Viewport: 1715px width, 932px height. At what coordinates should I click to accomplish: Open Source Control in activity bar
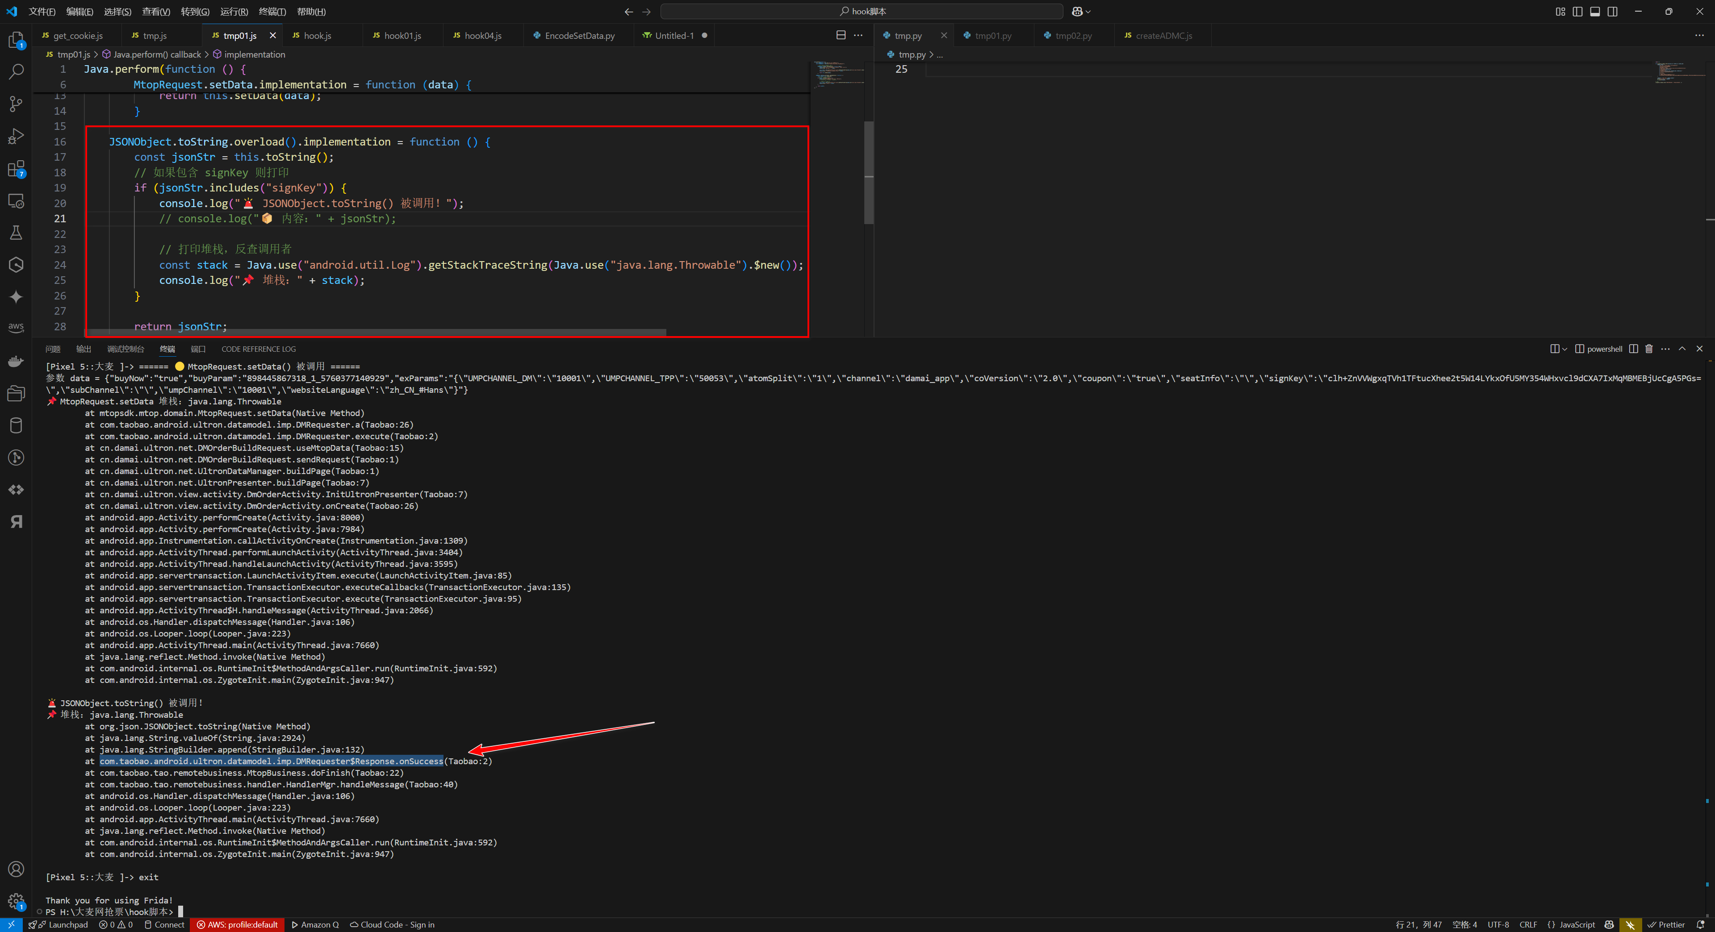coord(16,104)
